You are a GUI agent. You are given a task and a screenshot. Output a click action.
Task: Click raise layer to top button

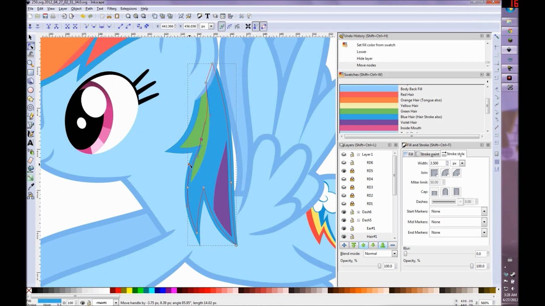point(353,245)
